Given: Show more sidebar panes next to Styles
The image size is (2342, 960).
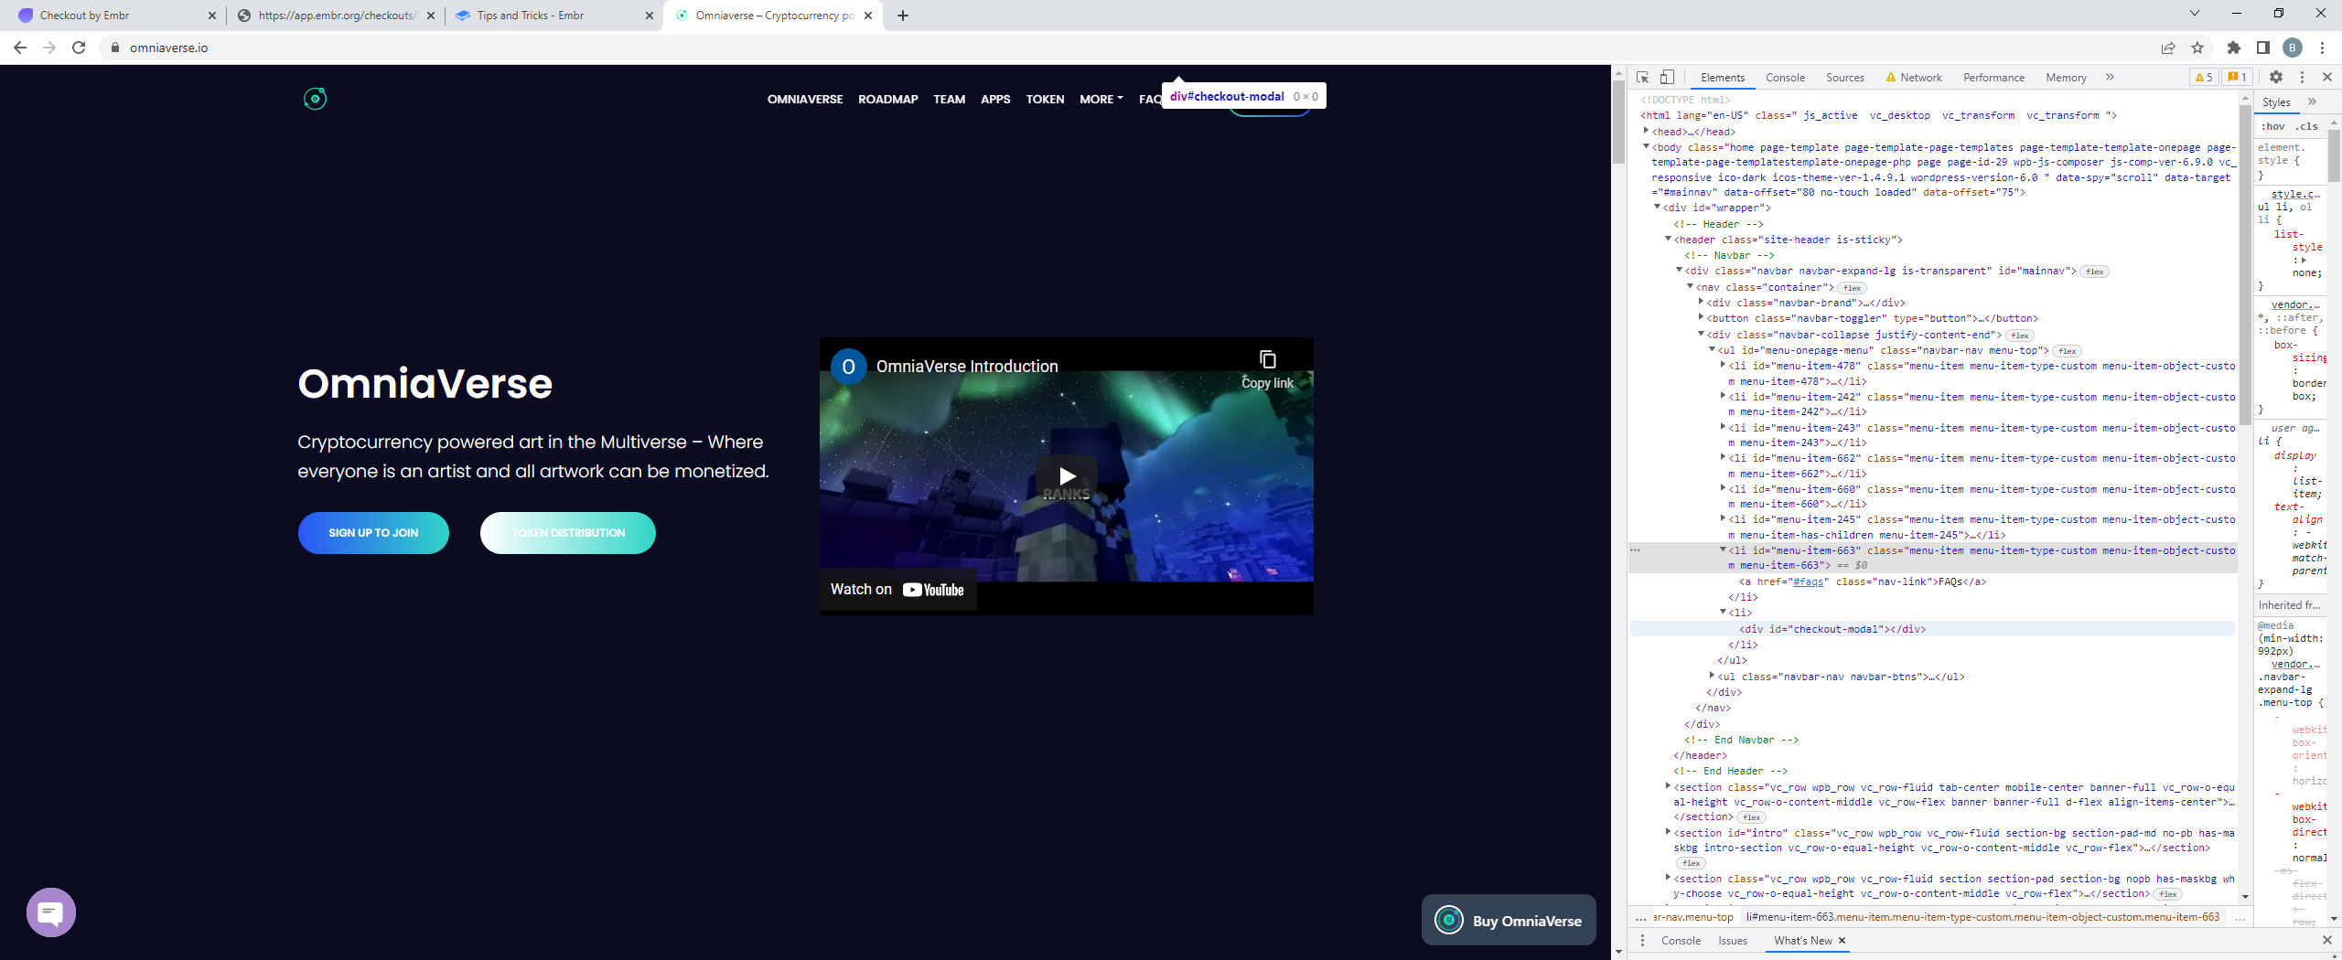Looking at the screenshot, I should point(2312,101).
